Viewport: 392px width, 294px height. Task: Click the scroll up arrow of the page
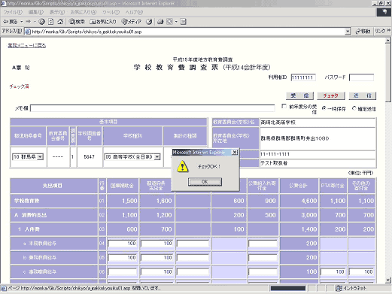click(x=388, y=41)
